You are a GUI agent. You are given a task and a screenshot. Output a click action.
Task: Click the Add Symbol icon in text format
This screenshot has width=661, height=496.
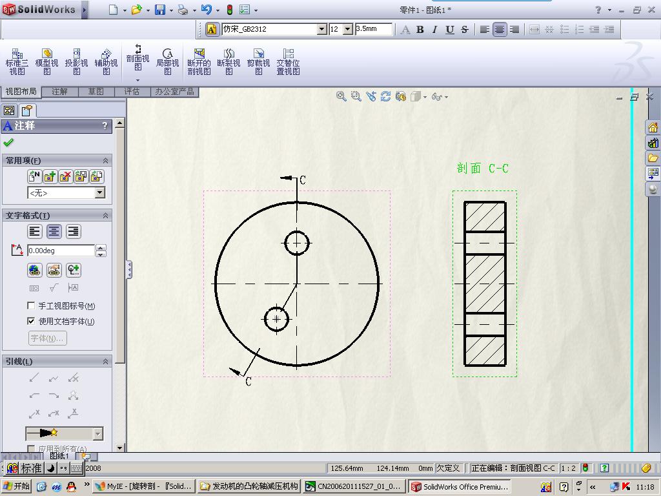point(74,270)
